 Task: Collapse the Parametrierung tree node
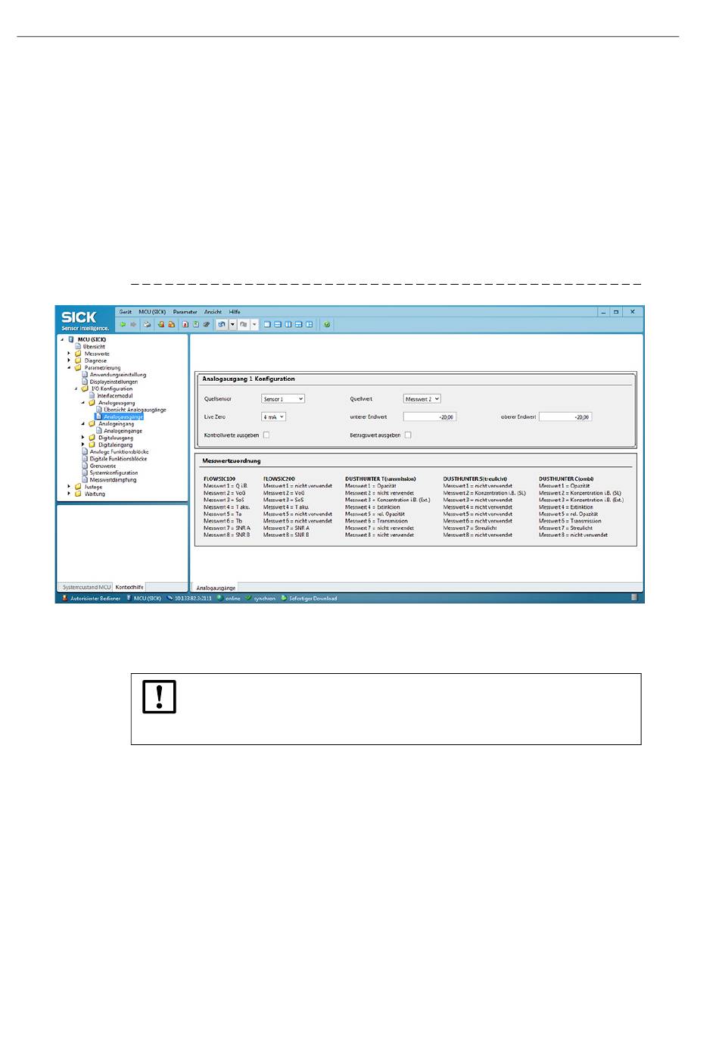69,368
